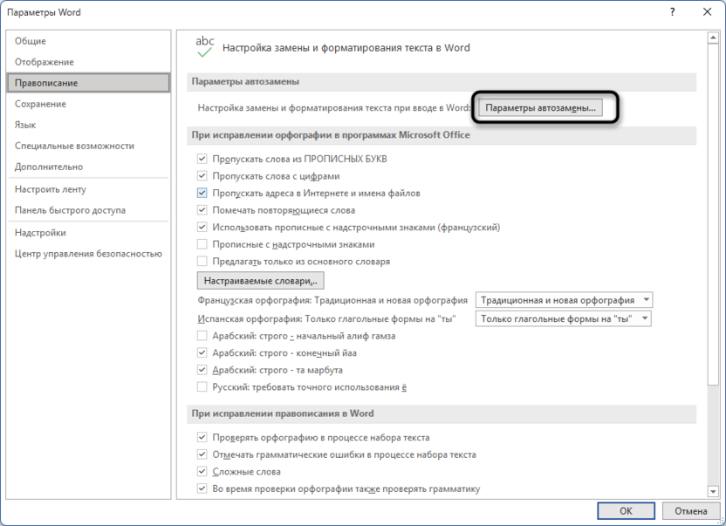Image resolution: width=726 pixels, height=526 pixels.
Task: Disable "Пропускать слова с цифрами"
Action: point(201,174)
